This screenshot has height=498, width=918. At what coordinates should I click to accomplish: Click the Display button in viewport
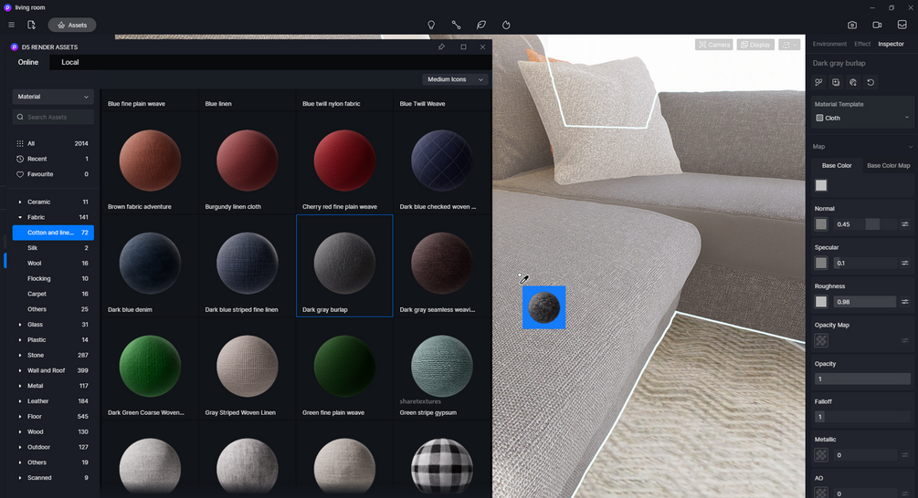[755, 45]
